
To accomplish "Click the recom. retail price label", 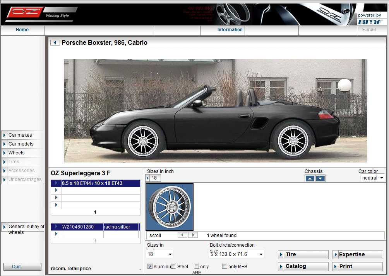I will (71, 269).
